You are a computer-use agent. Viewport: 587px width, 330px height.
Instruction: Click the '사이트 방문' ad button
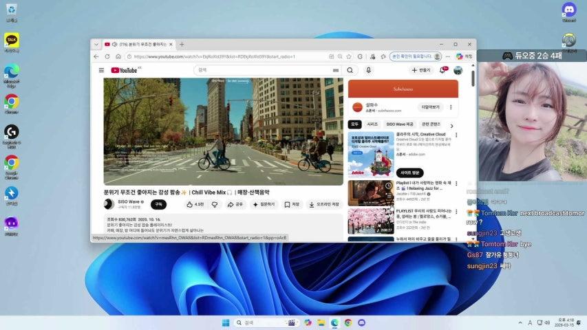410,173
